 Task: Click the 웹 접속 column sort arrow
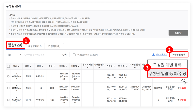[126, 66]
